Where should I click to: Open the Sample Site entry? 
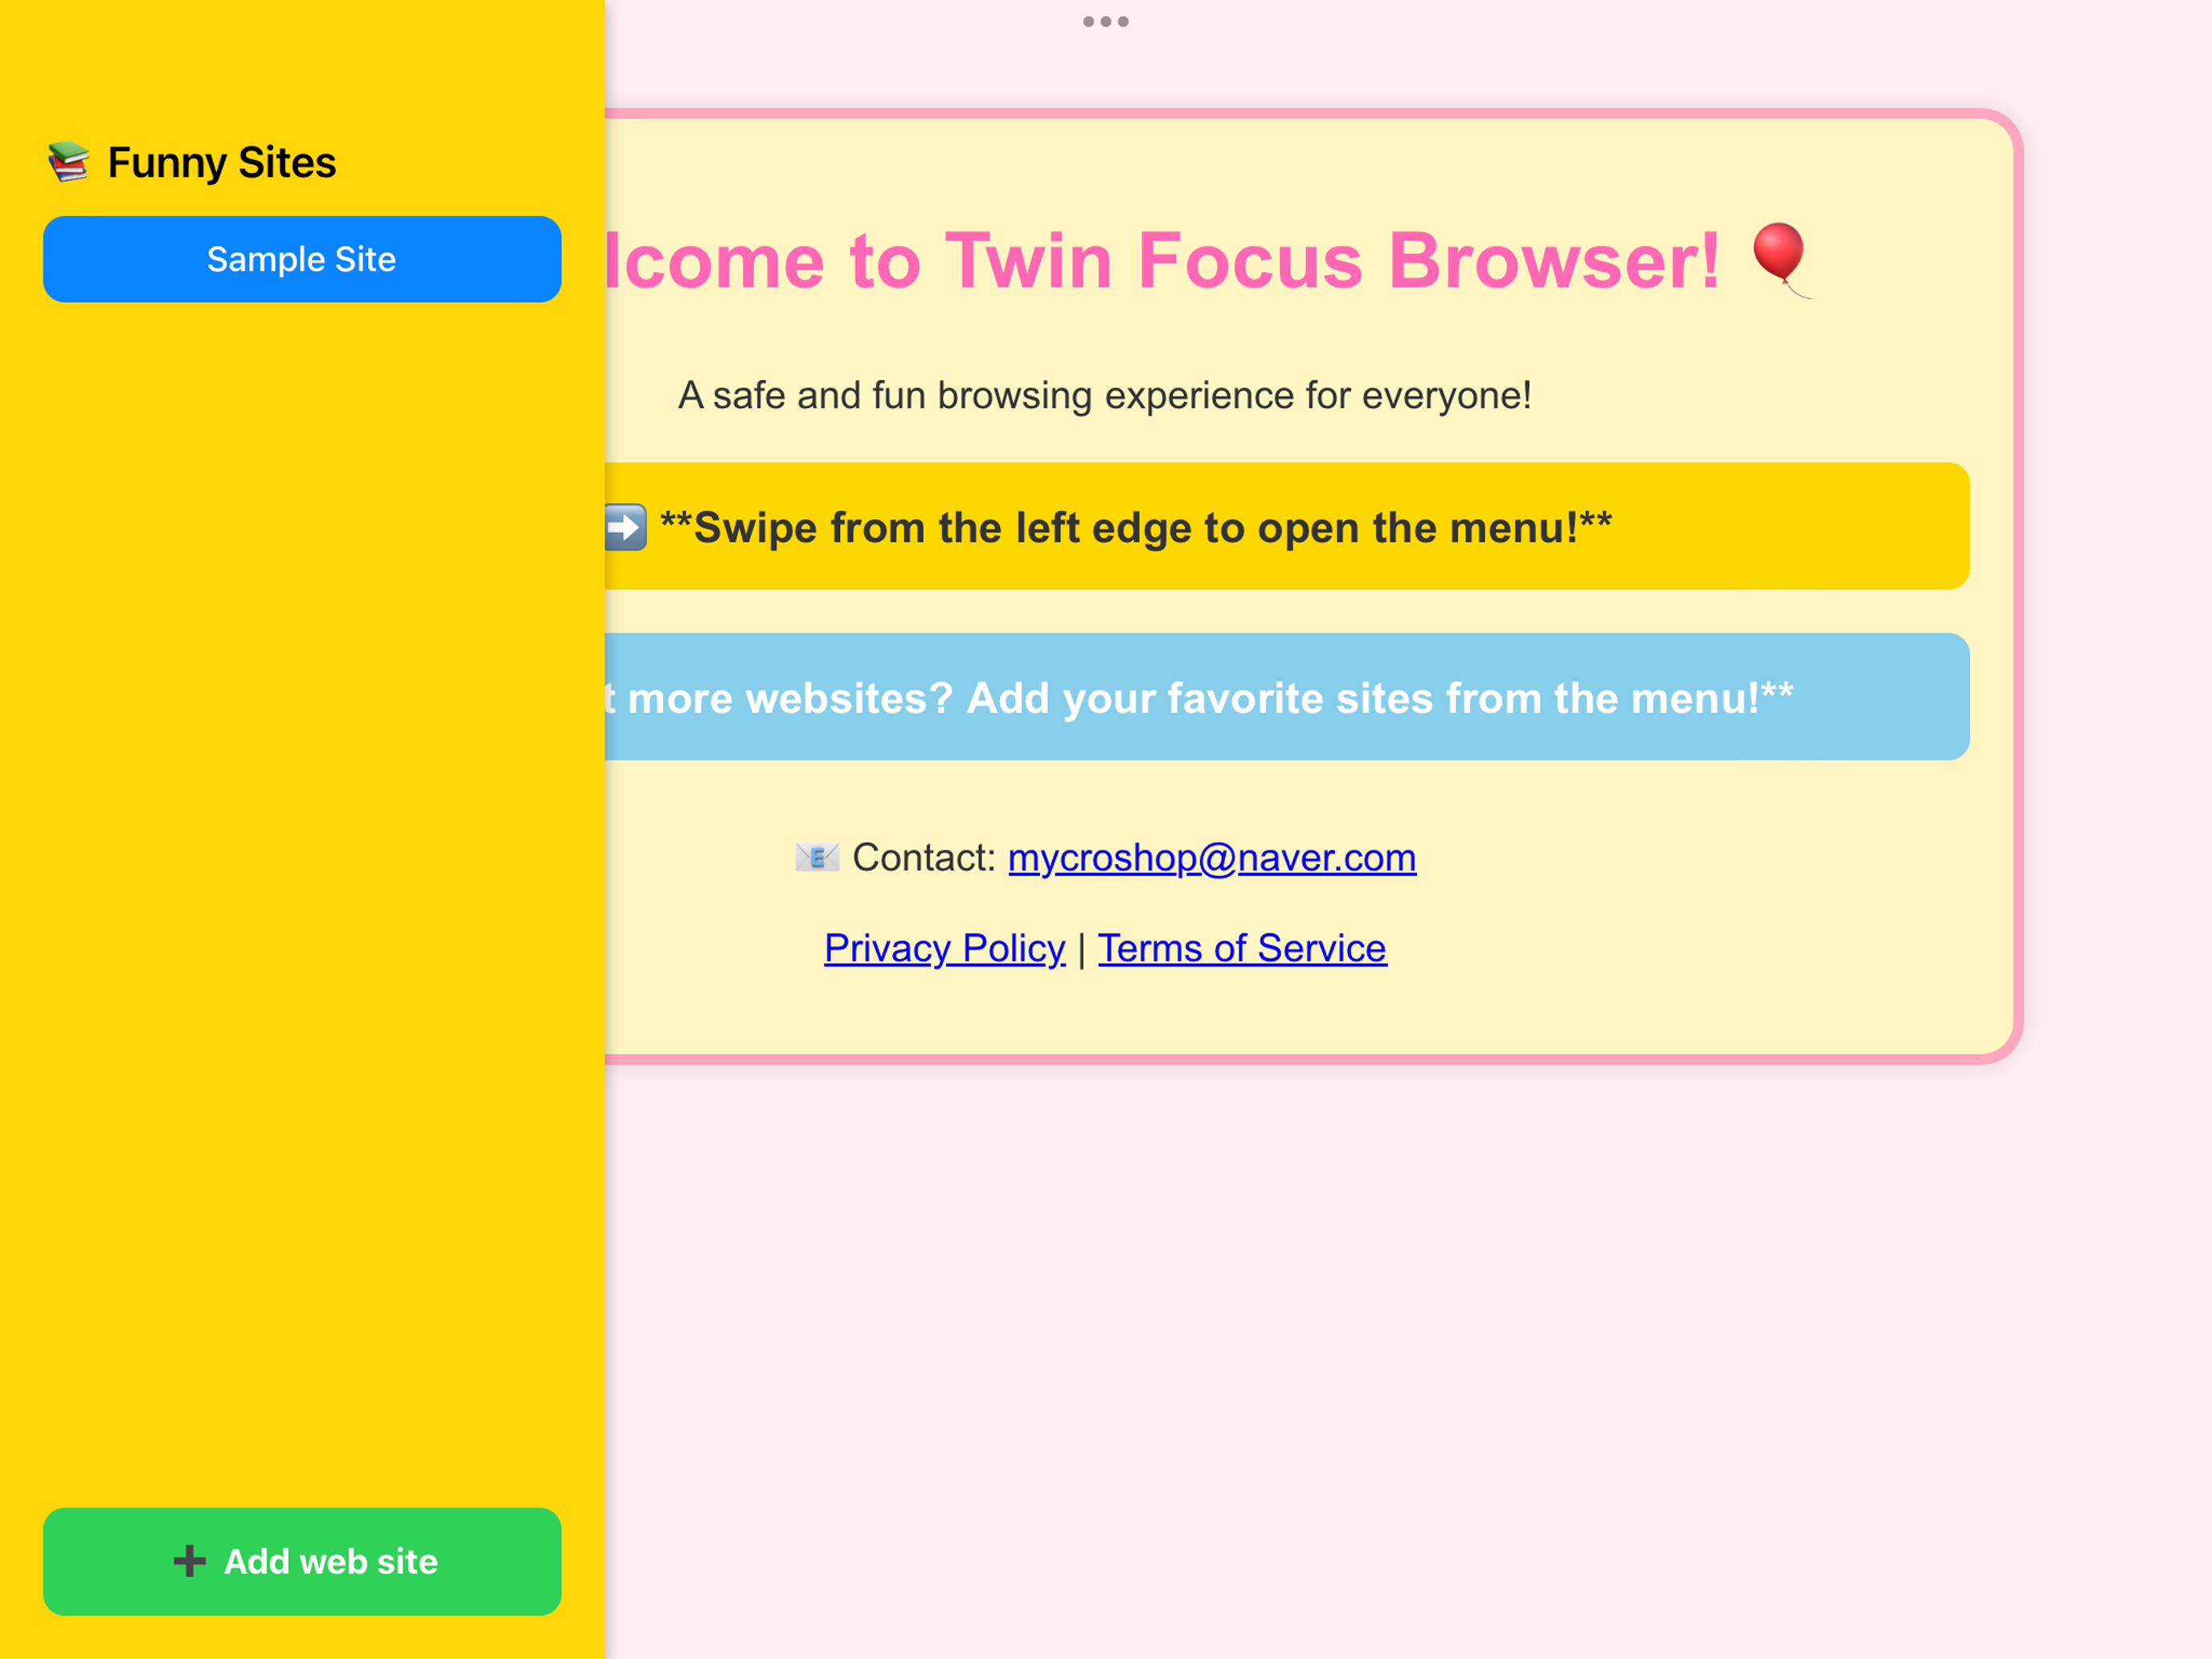301,259
